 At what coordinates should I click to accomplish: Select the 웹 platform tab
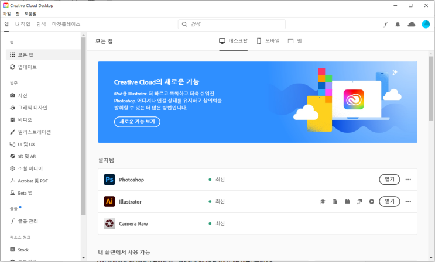pyautogui.click(x=294, y=41)
